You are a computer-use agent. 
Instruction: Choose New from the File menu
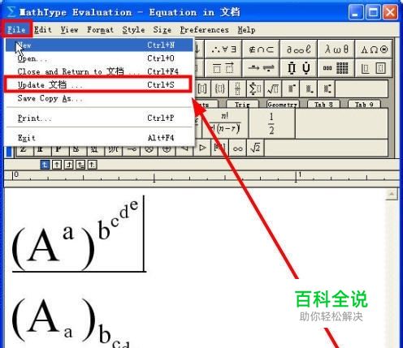coord(100,45)
